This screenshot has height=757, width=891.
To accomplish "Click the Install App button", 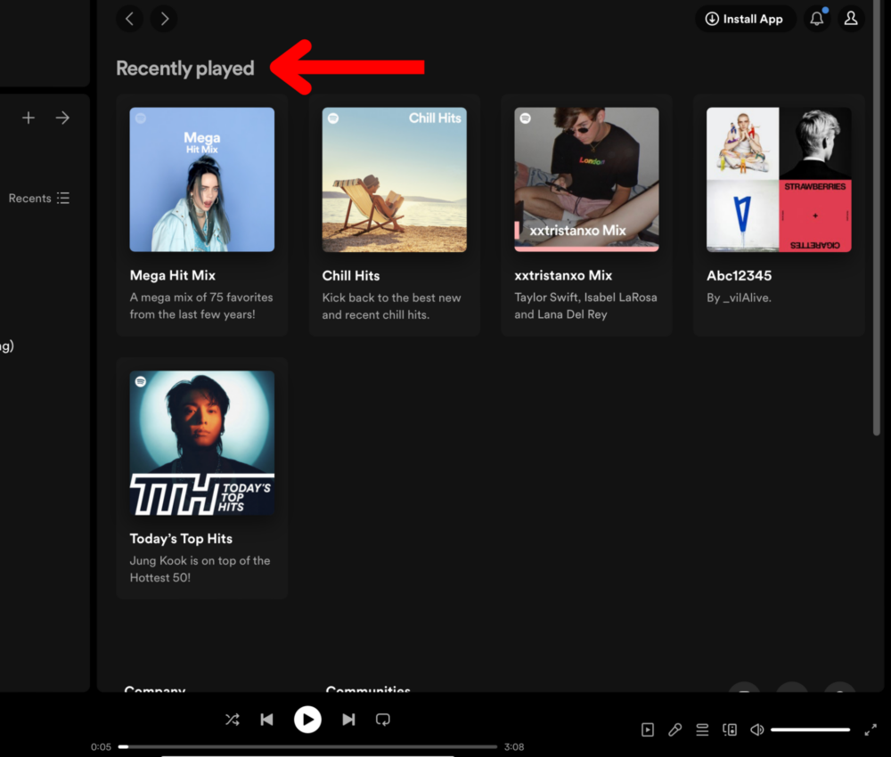I will tap(745, 18).
